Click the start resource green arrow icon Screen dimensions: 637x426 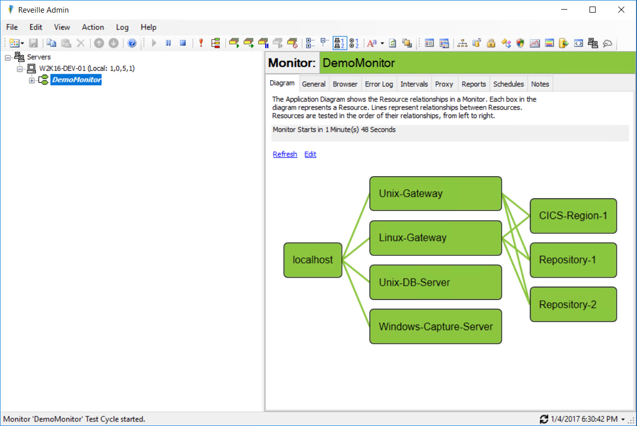[233, 43]
